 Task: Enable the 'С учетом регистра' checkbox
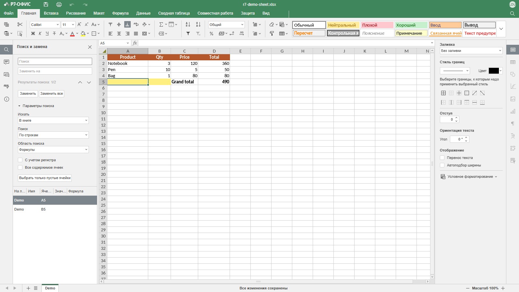[20, 160]
